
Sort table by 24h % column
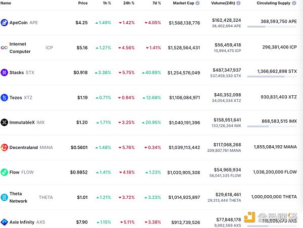tap(130, 3)
